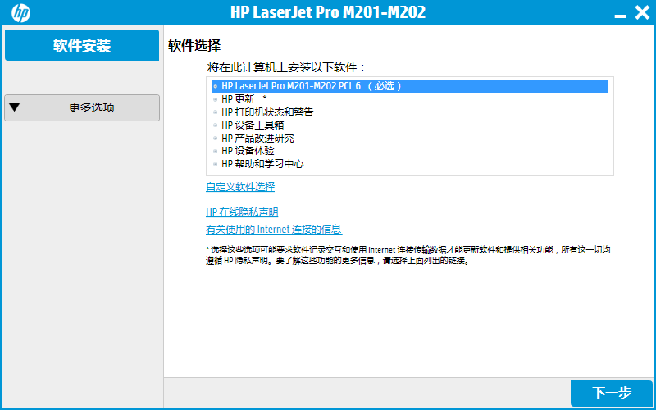656x410 pixels.
Task: Select the HP 产品改进研究 list item
Action: point(257,138)
